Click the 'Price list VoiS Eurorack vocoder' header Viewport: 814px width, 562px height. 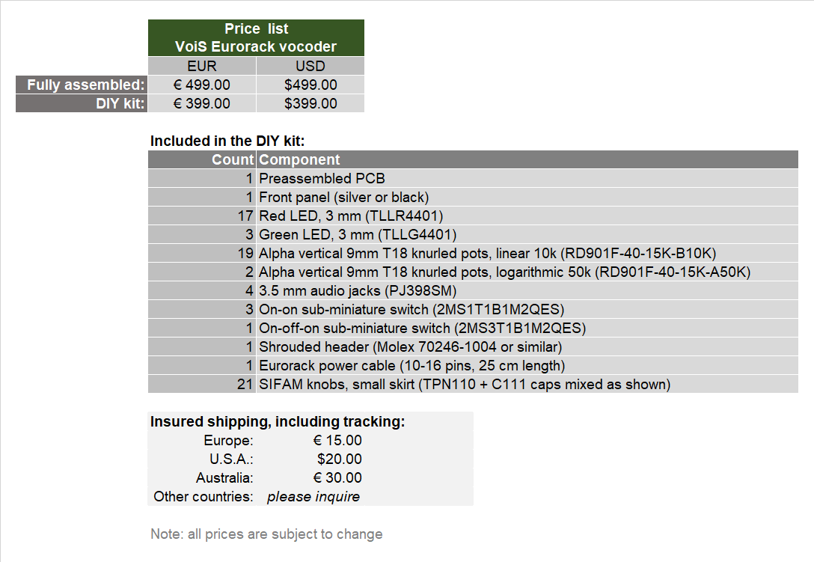click(x=256, y=37)
